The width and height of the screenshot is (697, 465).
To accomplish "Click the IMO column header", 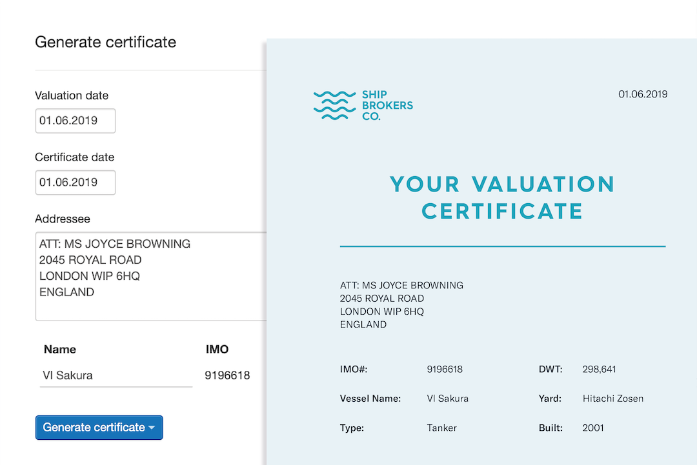I will click(x=217, y=350).
